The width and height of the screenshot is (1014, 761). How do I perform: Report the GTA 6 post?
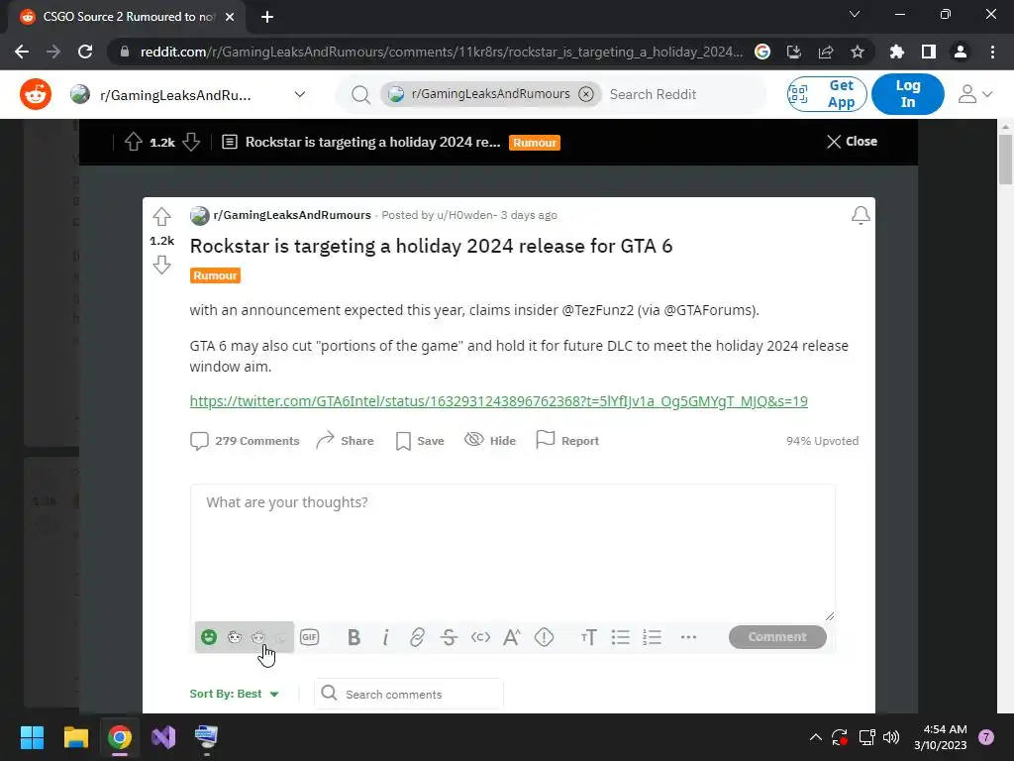(x=567, y=441)
